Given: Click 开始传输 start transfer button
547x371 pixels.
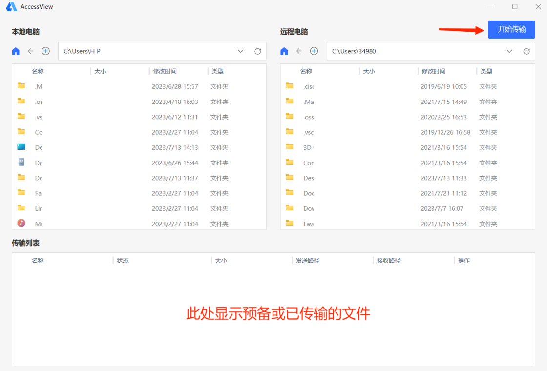Looking at the screenshot, I should point(511,29).
